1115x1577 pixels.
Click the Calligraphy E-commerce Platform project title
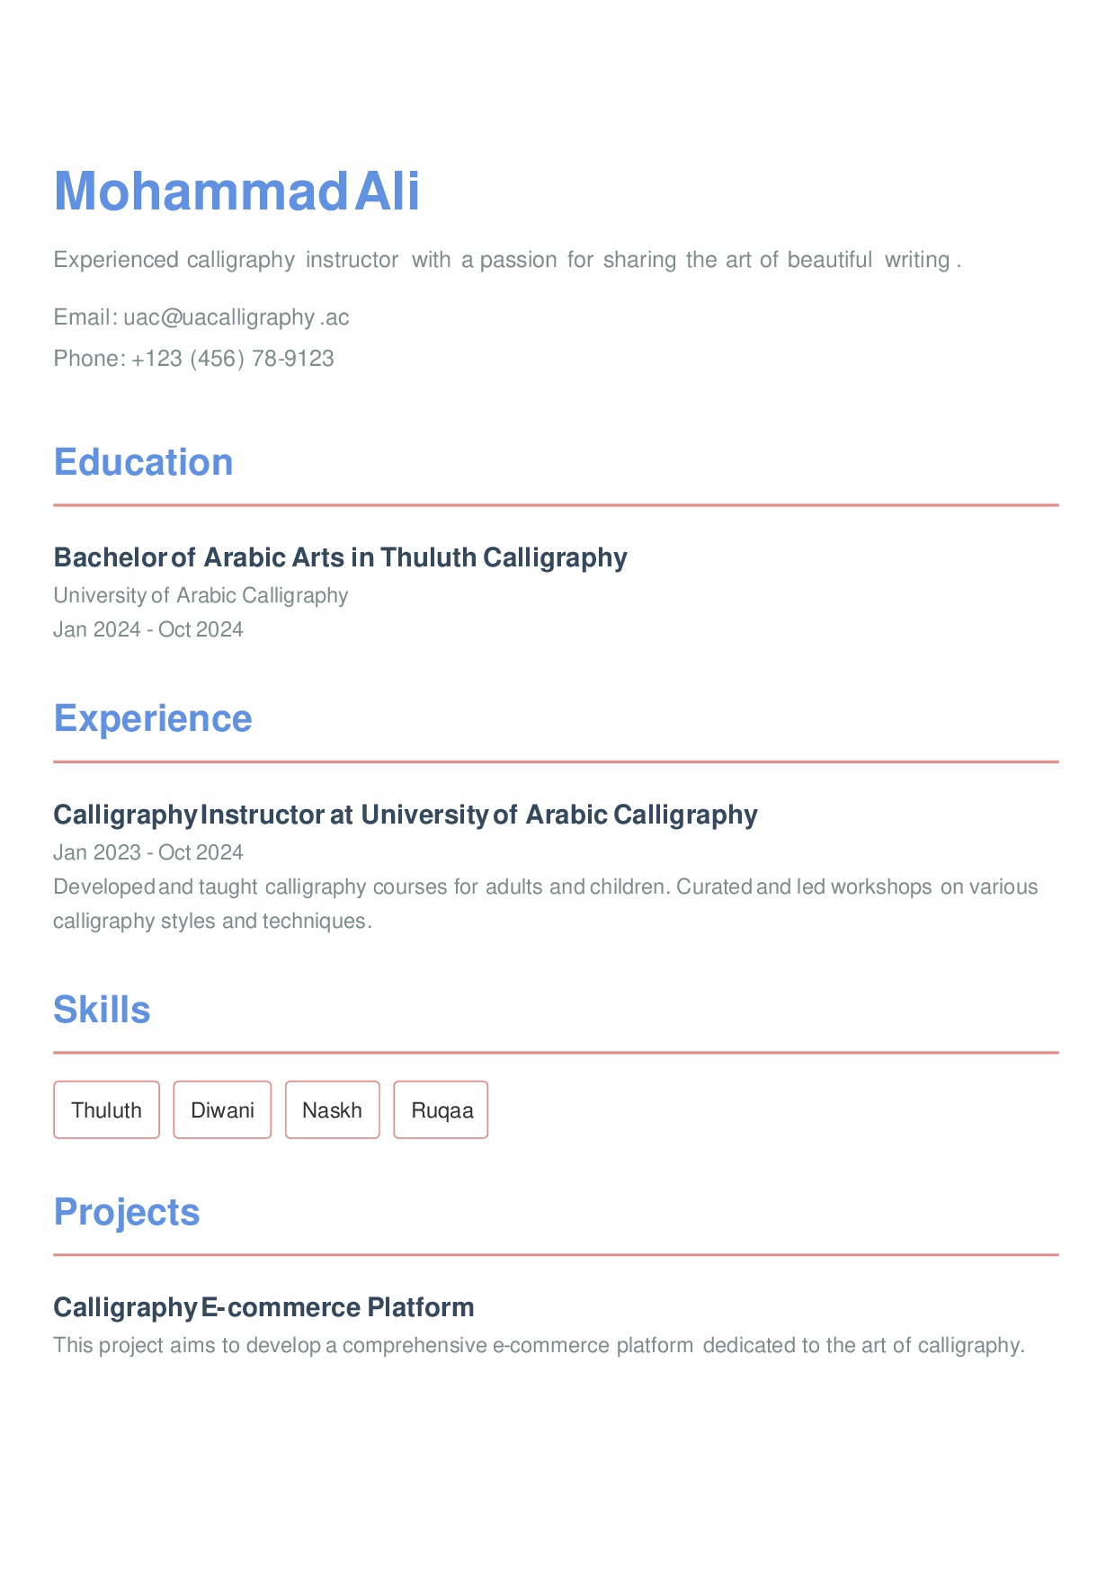(x=263, y=1307)
